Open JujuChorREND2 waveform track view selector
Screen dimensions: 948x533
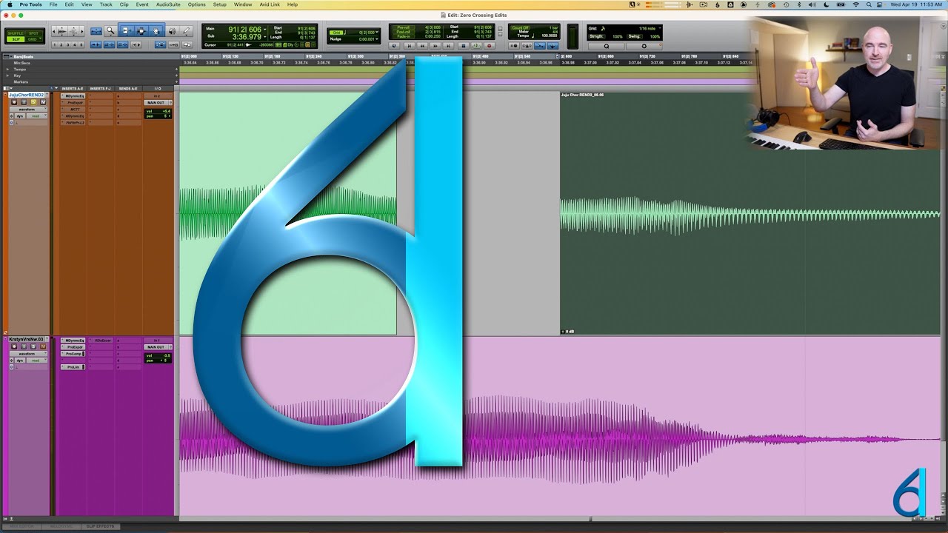click(x=29, y=110)
